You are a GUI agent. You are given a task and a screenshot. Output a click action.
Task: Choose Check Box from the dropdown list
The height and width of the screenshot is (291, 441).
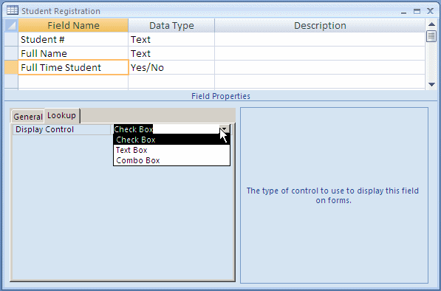click(171, 140)
